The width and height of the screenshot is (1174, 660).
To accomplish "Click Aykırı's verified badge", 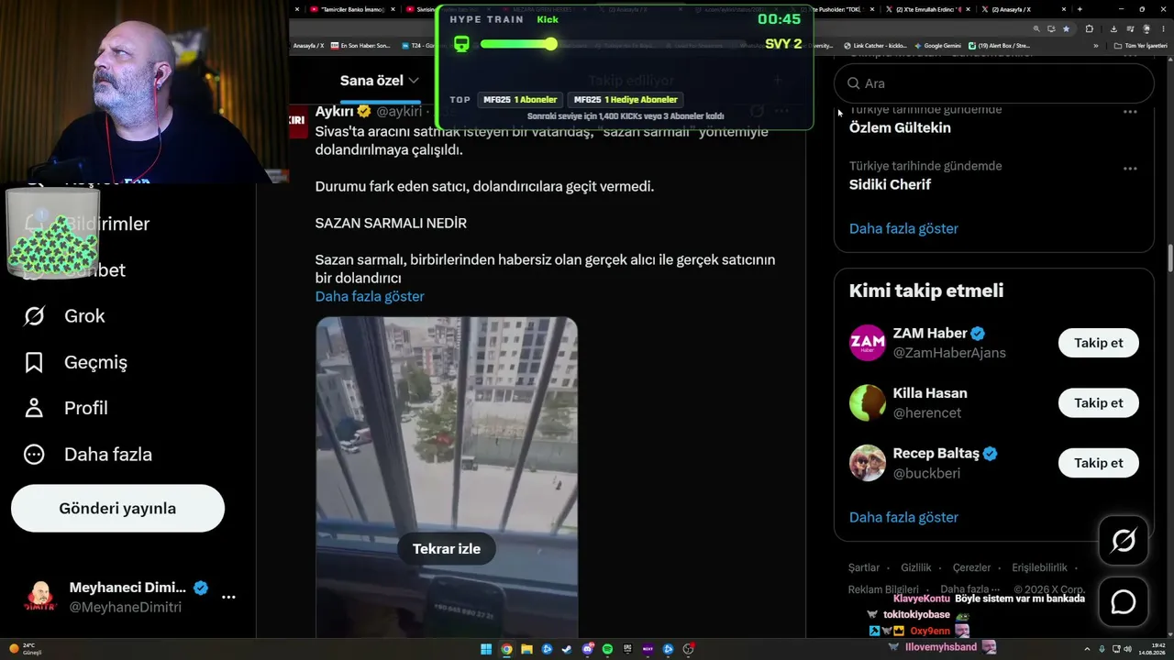I will click(364, 111).
